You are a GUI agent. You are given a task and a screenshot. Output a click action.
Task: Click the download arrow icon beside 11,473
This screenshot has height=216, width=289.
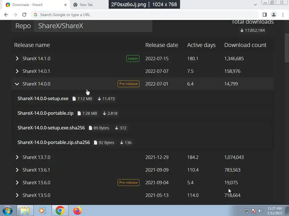(x=99, y=99)
